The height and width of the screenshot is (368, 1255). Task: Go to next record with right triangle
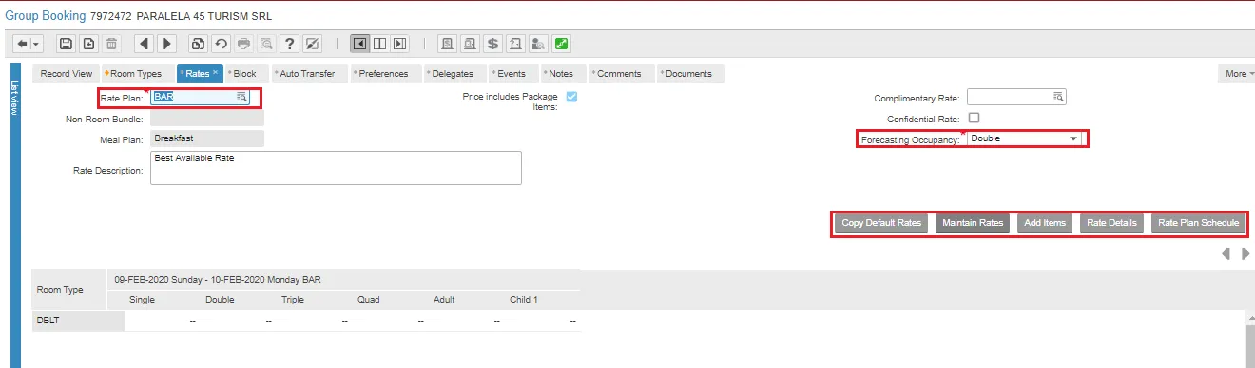click(x=166, y=44)
